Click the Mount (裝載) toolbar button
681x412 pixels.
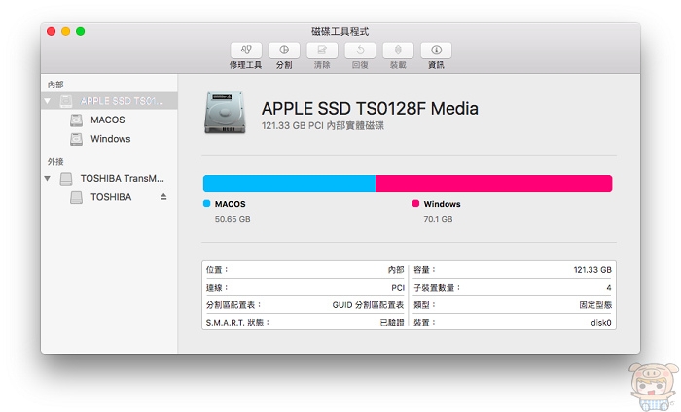click(x=398, y=51)
